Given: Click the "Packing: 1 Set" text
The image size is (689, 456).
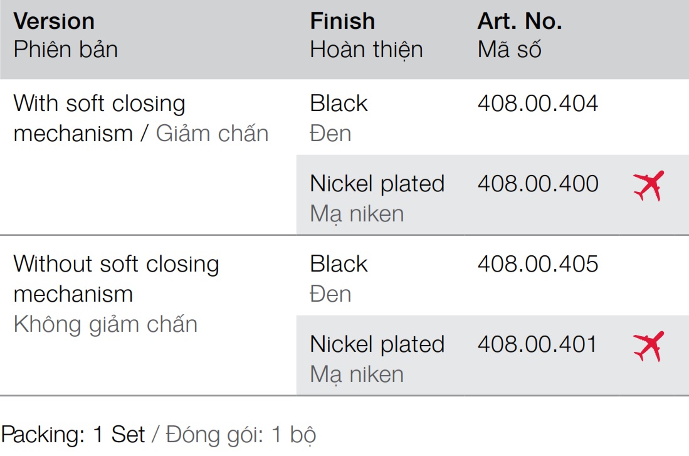Looking at the screenshot, I should point(73,435).
